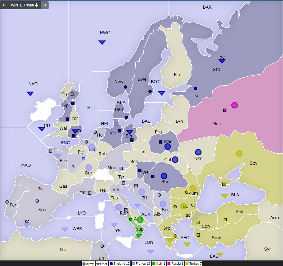283x266 pixels.
Task: Select the French fleet on Spa south coast
Action: point(27,225)
